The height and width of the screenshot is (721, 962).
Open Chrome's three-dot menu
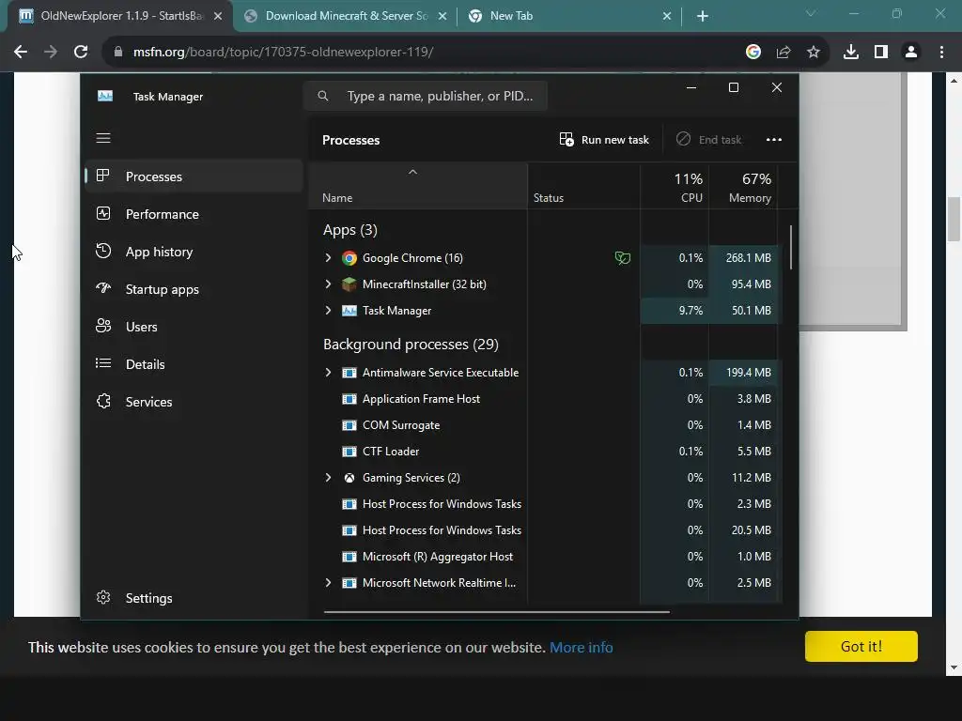point(941,53)
